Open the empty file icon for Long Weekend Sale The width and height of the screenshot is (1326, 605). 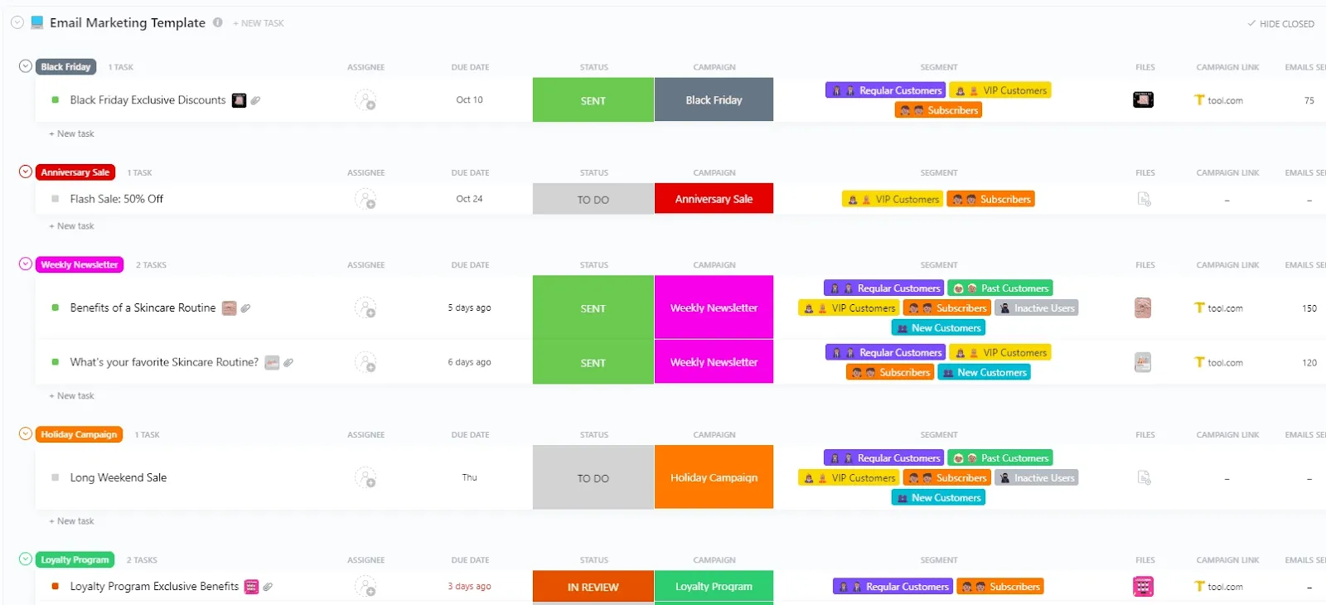1144,477
